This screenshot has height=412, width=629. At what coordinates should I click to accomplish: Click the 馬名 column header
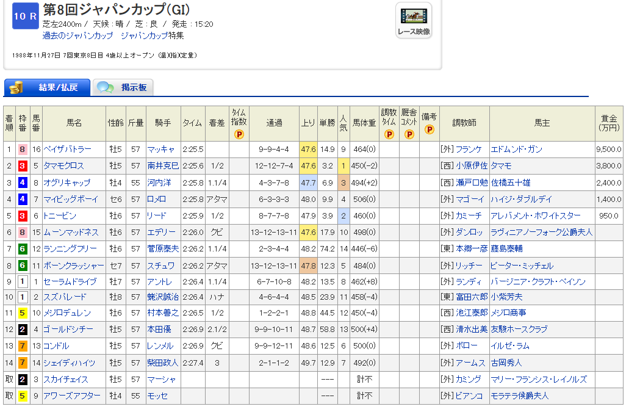click(74, 123)
